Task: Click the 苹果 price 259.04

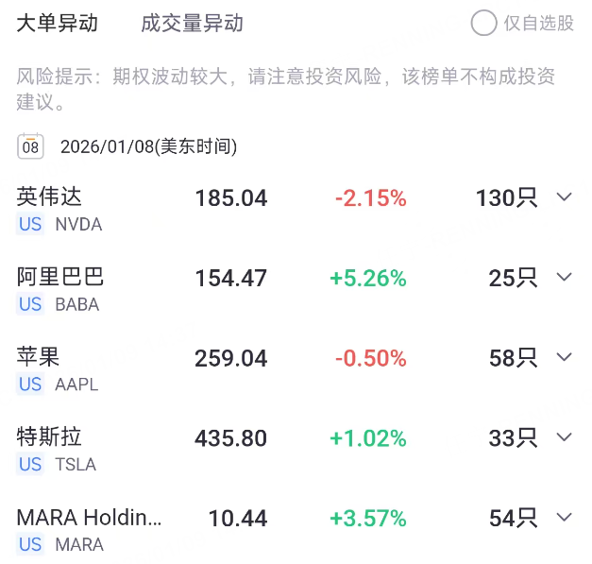Action: tap(231, 358)
